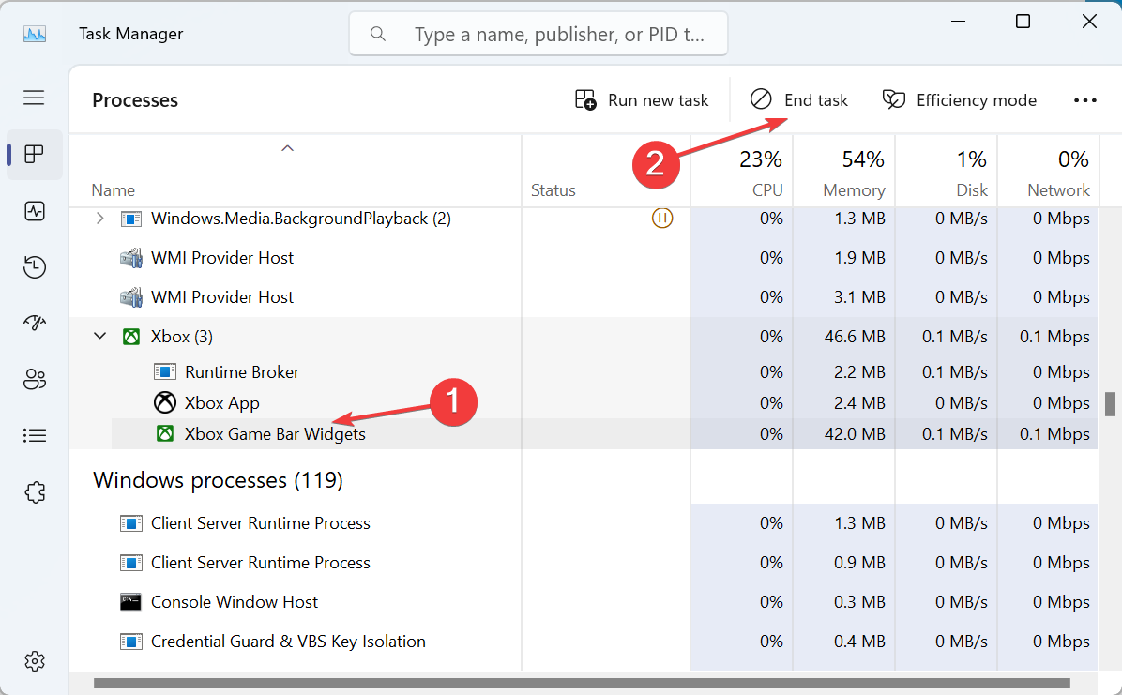Click Run new task button
Image resolution: width=1122 pixels, height=695 pixels.
pyautogui.click(x=642, y=99)
